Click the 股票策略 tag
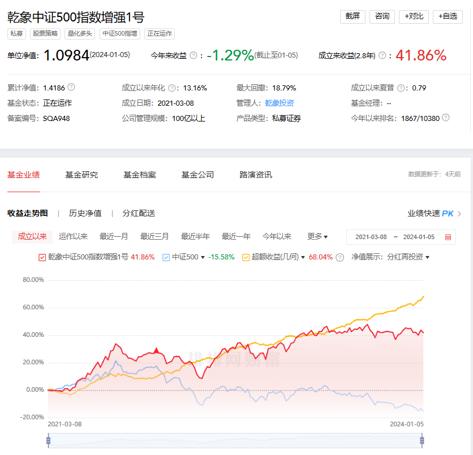473x455 pixels. 45,33
